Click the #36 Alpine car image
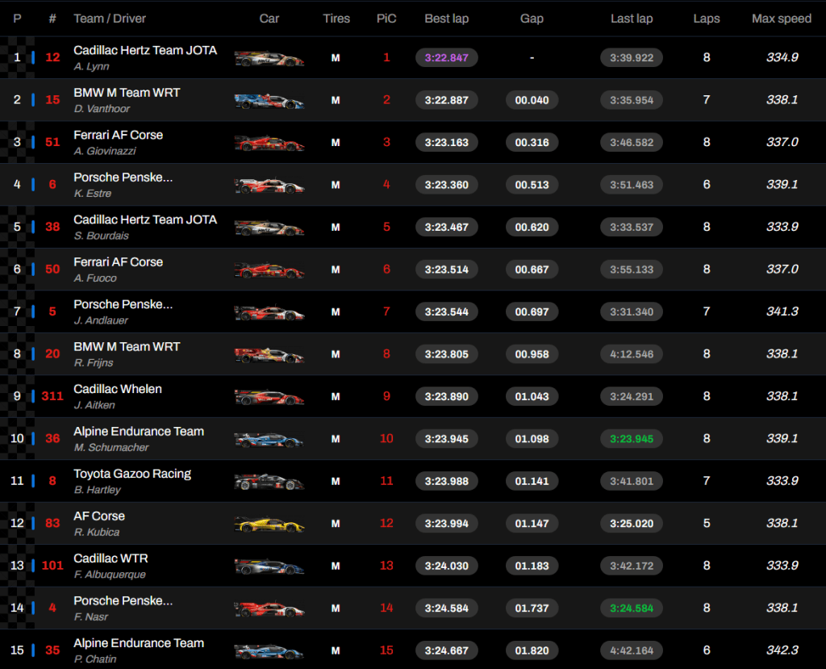 point(269,439)
